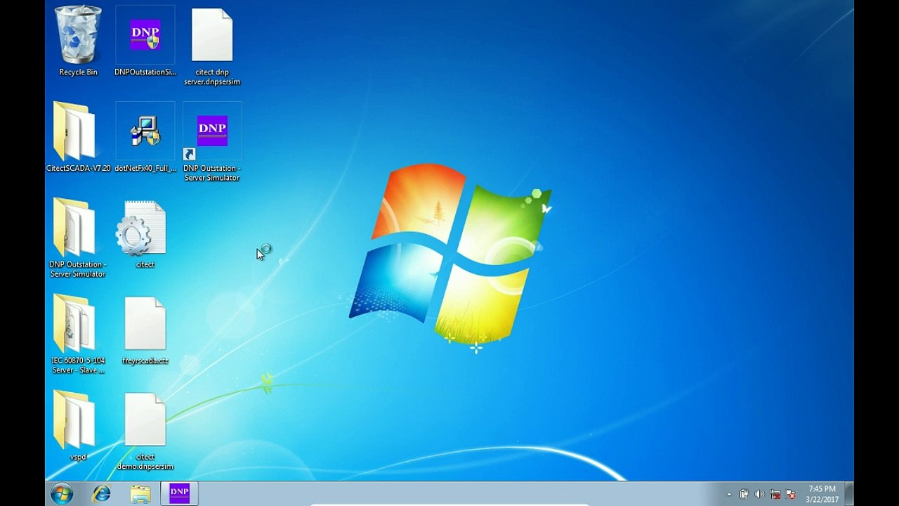Select the IEC 60870-5-104 Server folder
Screen dimensions: 899x506
[x=78, y=334]
